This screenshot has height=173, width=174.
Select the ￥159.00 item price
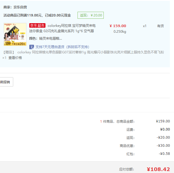coord(118,26)
